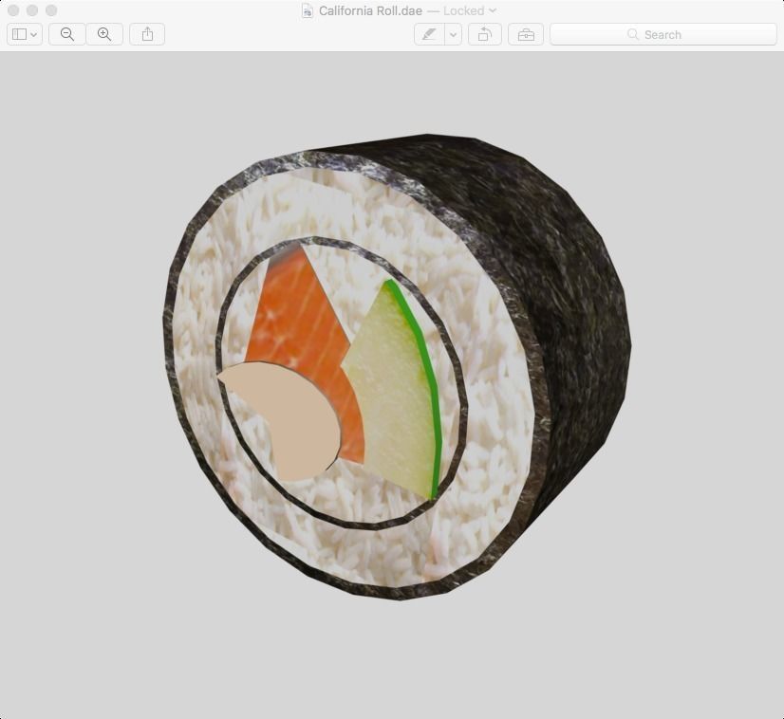This screenshot has height=719, width=784.
Task: Rotate the document left
Action: tap(484, 34)
